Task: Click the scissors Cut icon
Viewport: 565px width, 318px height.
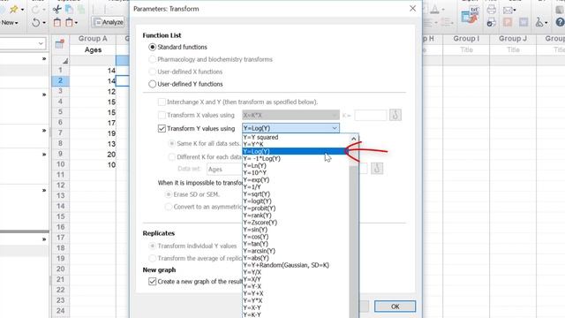Action: click(56, 10)
